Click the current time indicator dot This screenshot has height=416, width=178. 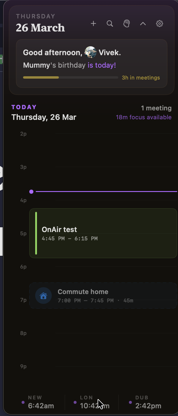[31, 191]
